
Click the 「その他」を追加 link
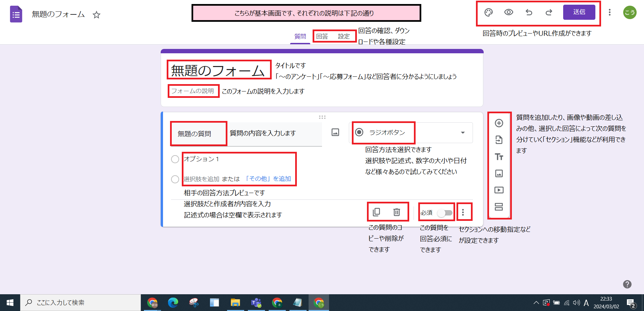click(x=268, y=179)
